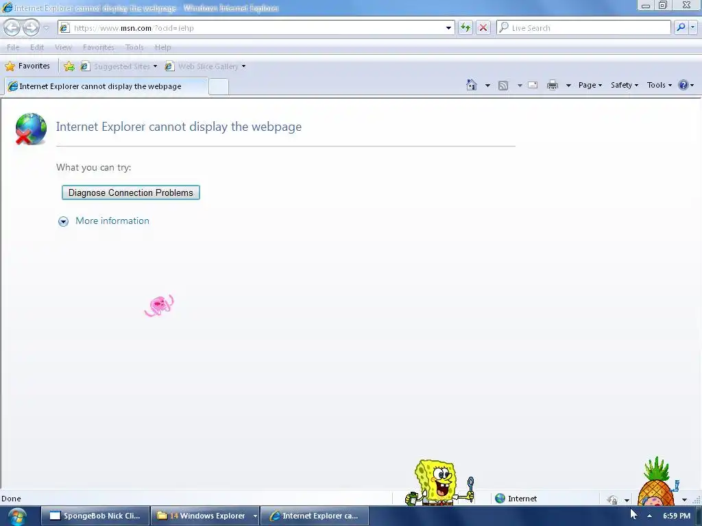Viewport: 702px width, 526px height.
Task: Expand Windows Explorer taskbar group arrow
Action: (255, 516)
